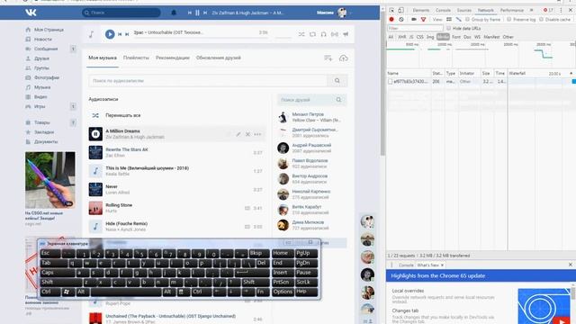Open DevTools Console tab
Viewport: 576px width, 324px height.
443,10
